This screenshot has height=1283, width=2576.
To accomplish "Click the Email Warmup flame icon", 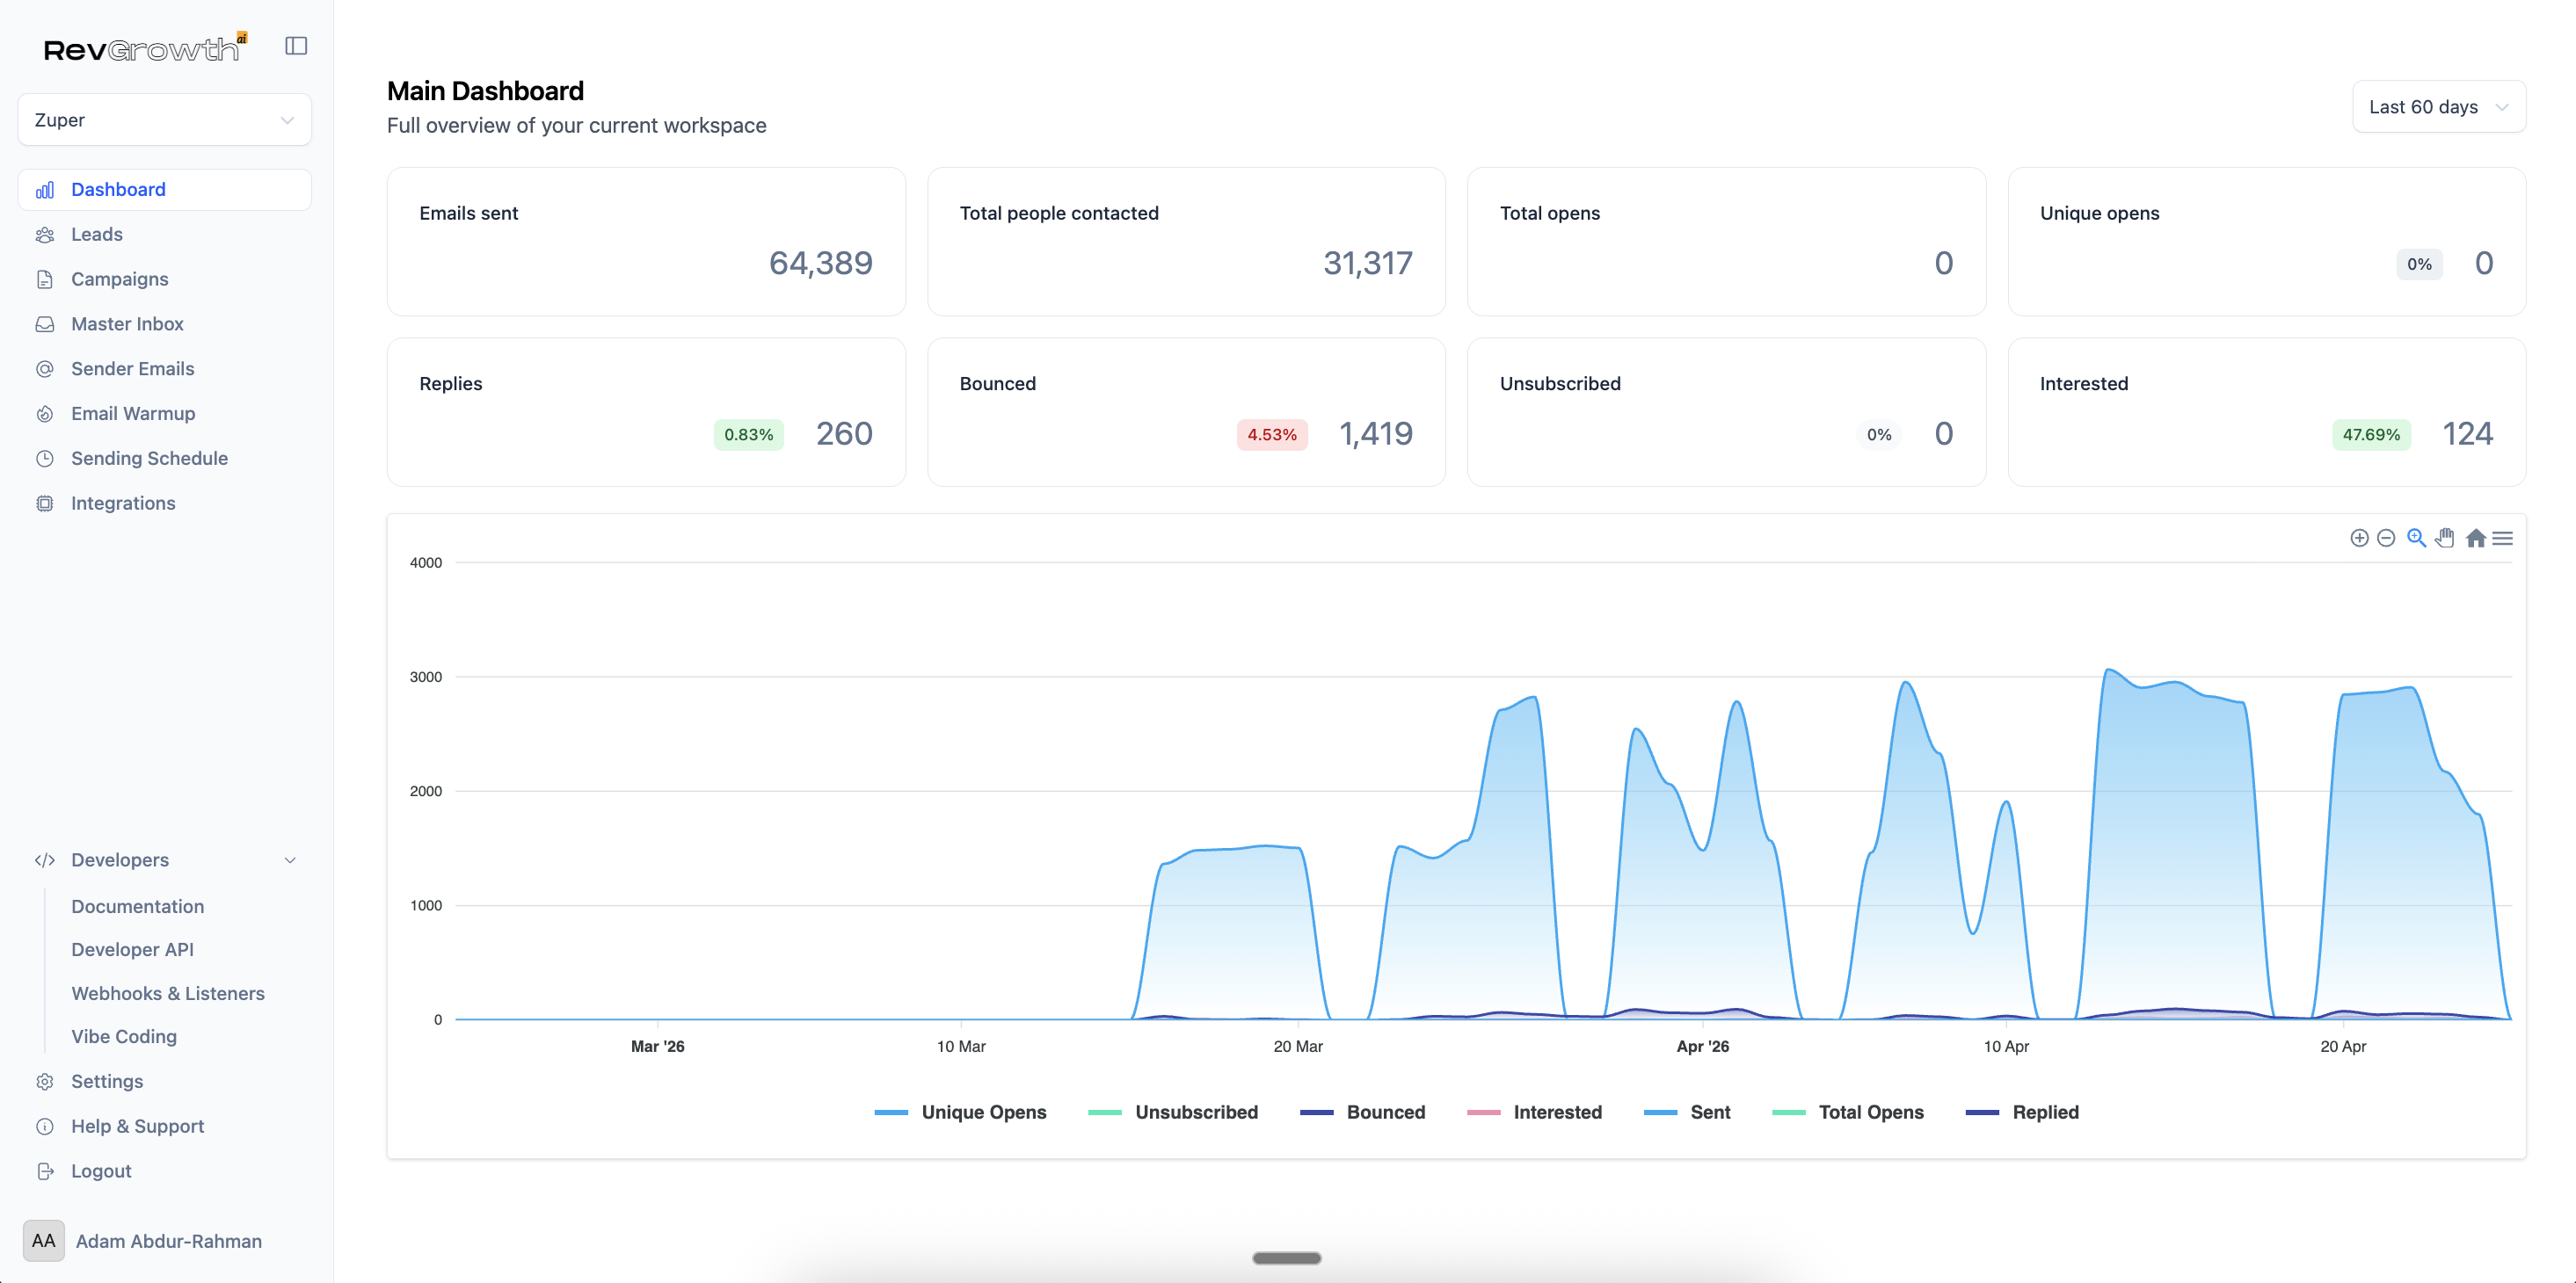I will (45, 414).
